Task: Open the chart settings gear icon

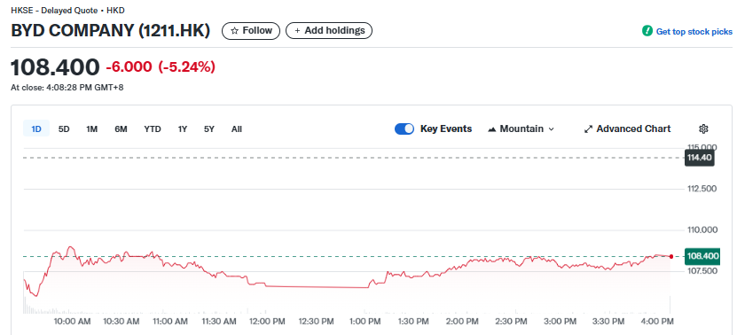Action: point(703,129)
